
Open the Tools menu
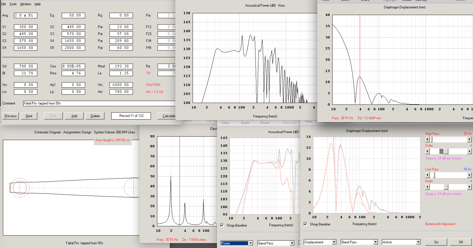(13, 4)
